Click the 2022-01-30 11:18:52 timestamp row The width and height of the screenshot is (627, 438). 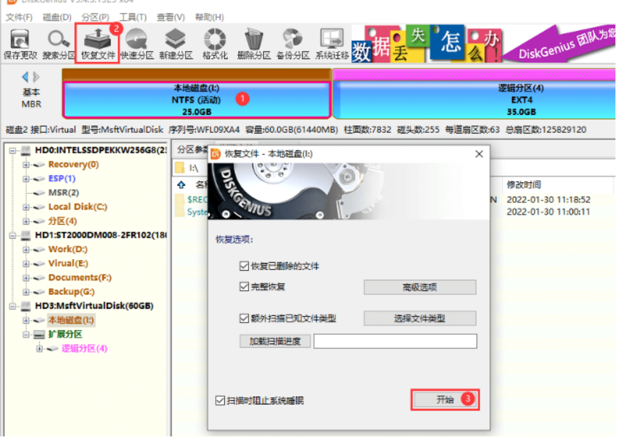pyautogui.click(x=548, y=199)
